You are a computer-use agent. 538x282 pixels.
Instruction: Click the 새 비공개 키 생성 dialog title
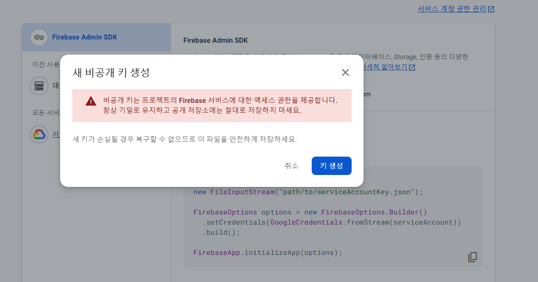[x=111, y=73]
